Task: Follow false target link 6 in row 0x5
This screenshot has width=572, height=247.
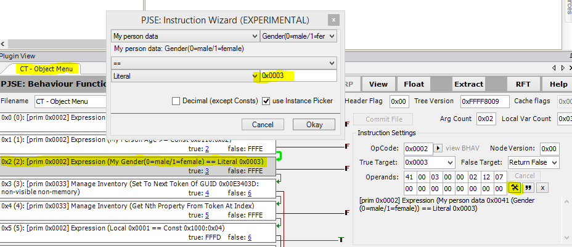Action: [250, 238]
